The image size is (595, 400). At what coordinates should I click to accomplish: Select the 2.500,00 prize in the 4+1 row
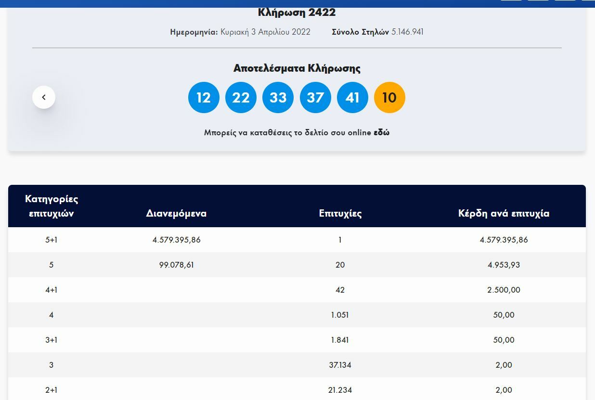(x=504, y=290)
